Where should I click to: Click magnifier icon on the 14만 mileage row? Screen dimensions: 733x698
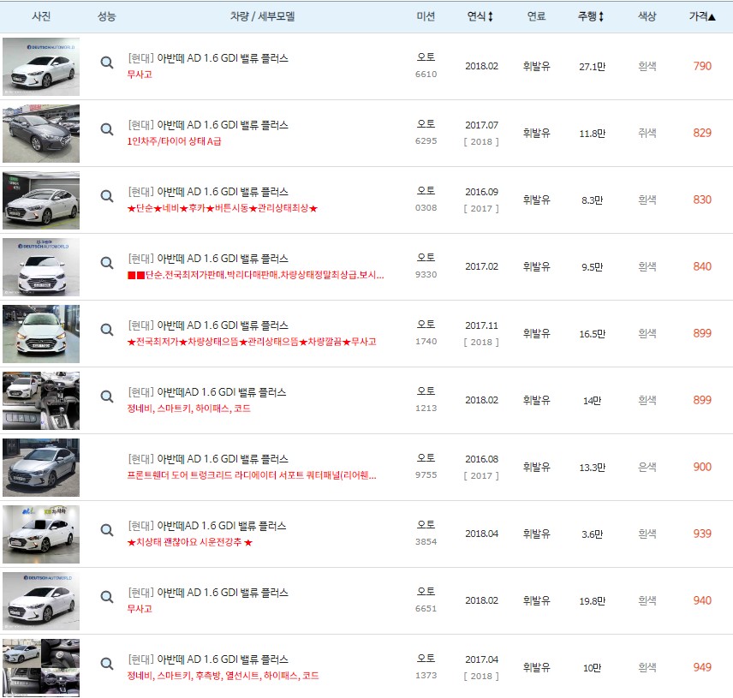[x=107, y=397]
